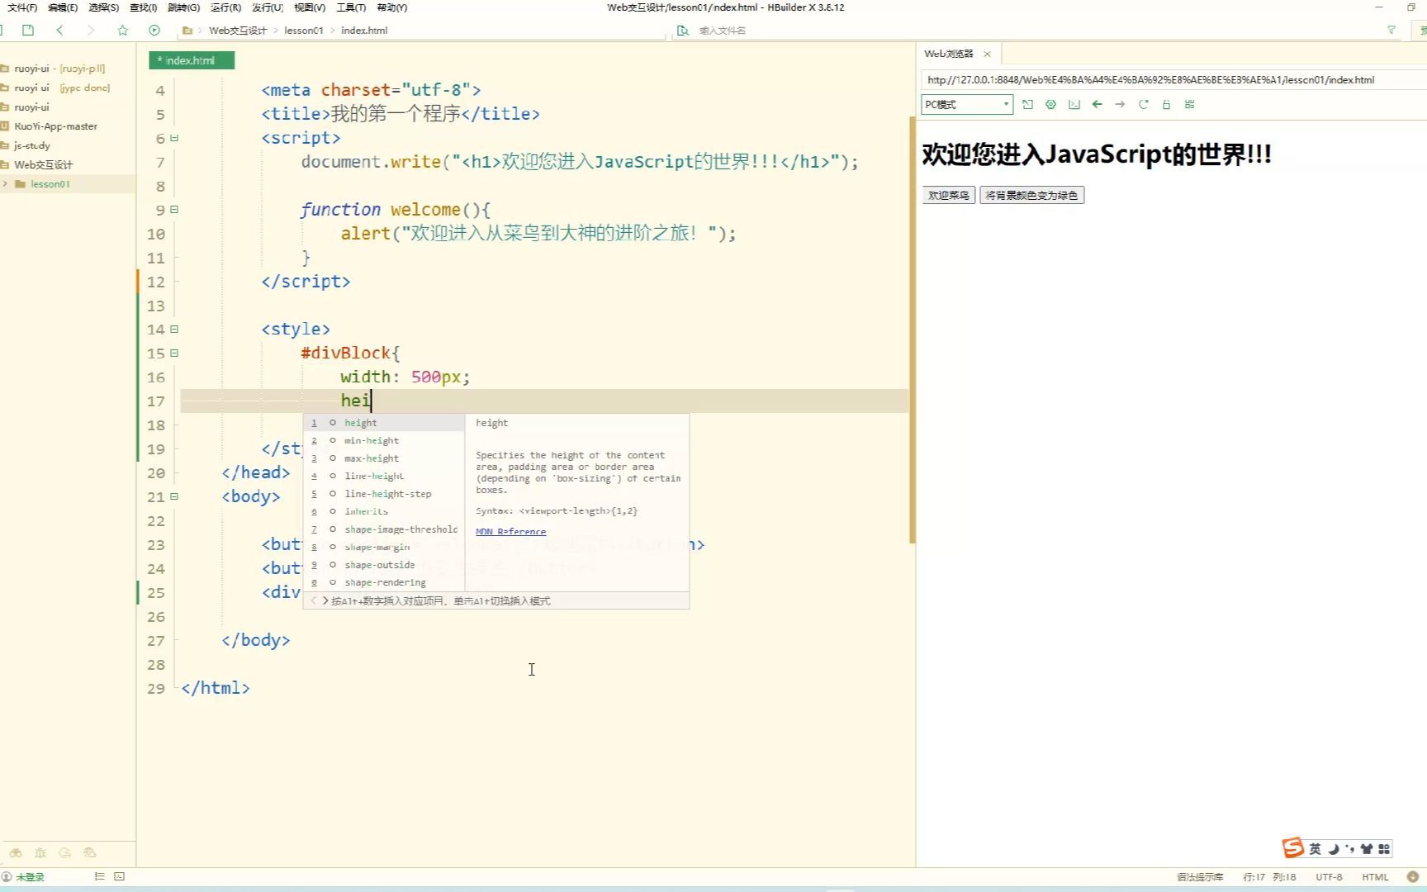Screen dimensions: 1427x892
Task: Click the 语法提示库 status bar item
Action: click(1199, 877)
